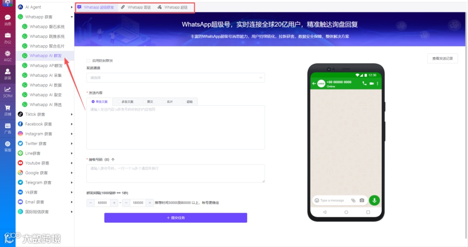The height and width of the screenshot is (247, 468).
Task: Open Whatsapp AI 筛选 menu item
Action: pyautogui.click(x=45, y=104)
